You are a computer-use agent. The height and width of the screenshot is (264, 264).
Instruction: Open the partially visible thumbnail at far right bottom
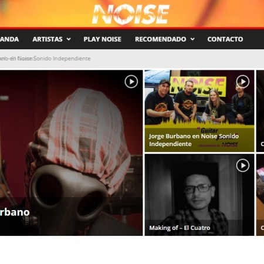pyautogui.click(x=260, y=195)
